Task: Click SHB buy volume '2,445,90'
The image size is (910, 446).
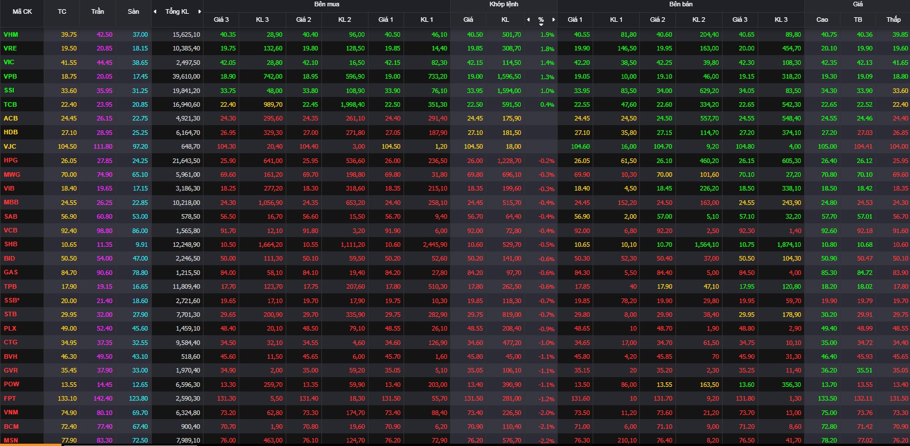Action: [435, 245]
